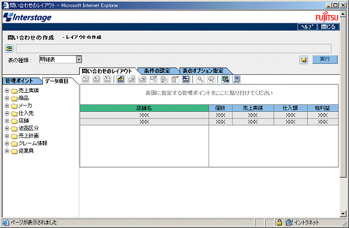This screenshot has width=349, height=228.
Task: Click the page header drop area text
Action: click(x=209, y=93)
